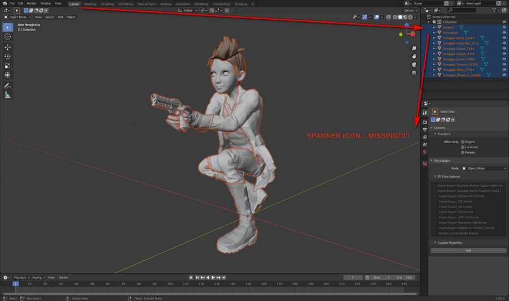Open the Render properties tab icon
The height and width of the screenshot is (301, 509).
(425, 122)
